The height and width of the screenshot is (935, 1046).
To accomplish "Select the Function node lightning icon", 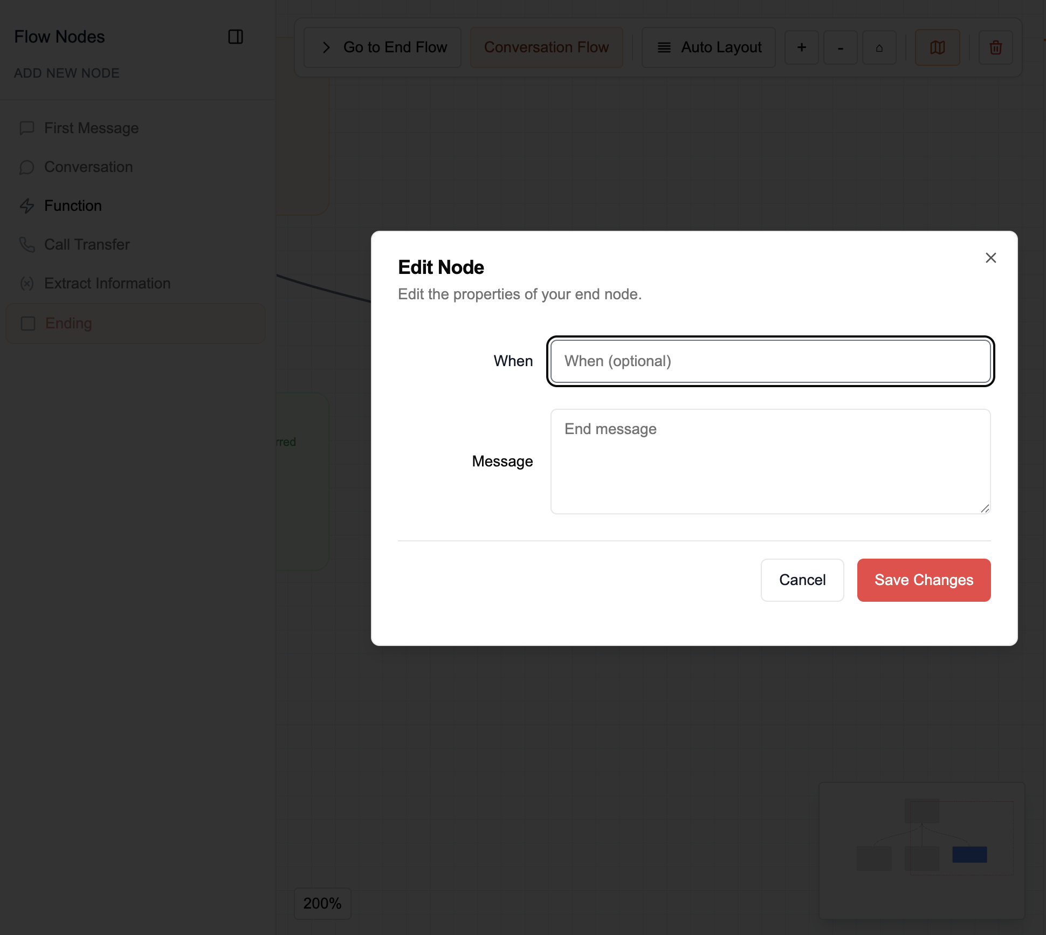I will (x=27, y=205).
